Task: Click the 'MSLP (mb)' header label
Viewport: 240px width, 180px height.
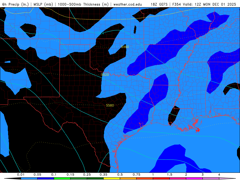Action: 43,4
